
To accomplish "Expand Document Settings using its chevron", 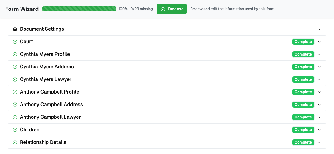I will (x=319, y=29).
